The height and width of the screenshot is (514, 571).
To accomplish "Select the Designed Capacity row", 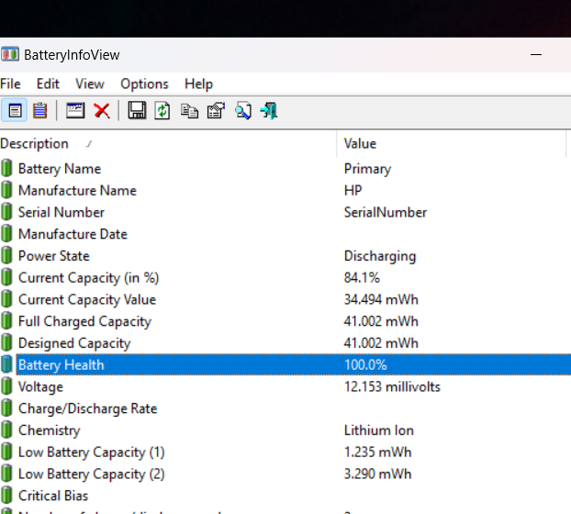I will [x=285, y=343].
